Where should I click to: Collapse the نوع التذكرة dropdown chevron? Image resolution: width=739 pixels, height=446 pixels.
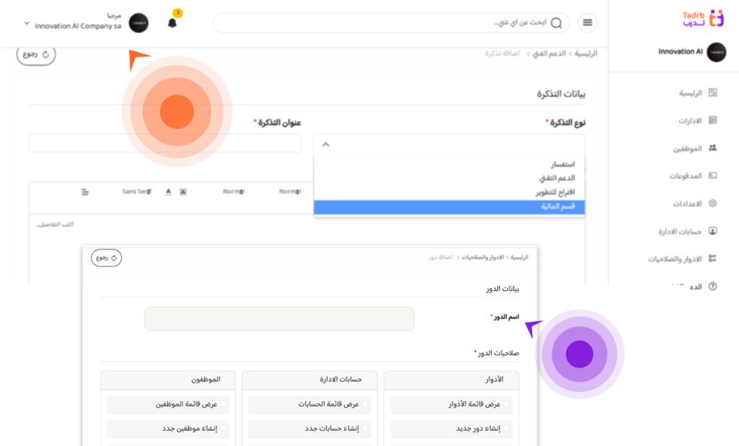325,144
